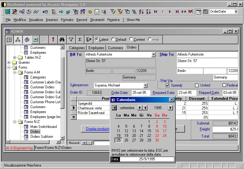Open the Salesperson dropdown
The height and width of the screenshot is (169, 244).
coord(146,86)
